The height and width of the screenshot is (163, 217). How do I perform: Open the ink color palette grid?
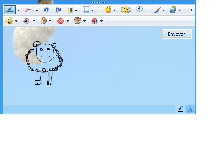(x=70, y=10)
